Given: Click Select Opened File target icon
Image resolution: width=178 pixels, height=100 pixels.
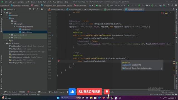Looking at the screenshot, I should pyautogui.click(x=30, y=9).
